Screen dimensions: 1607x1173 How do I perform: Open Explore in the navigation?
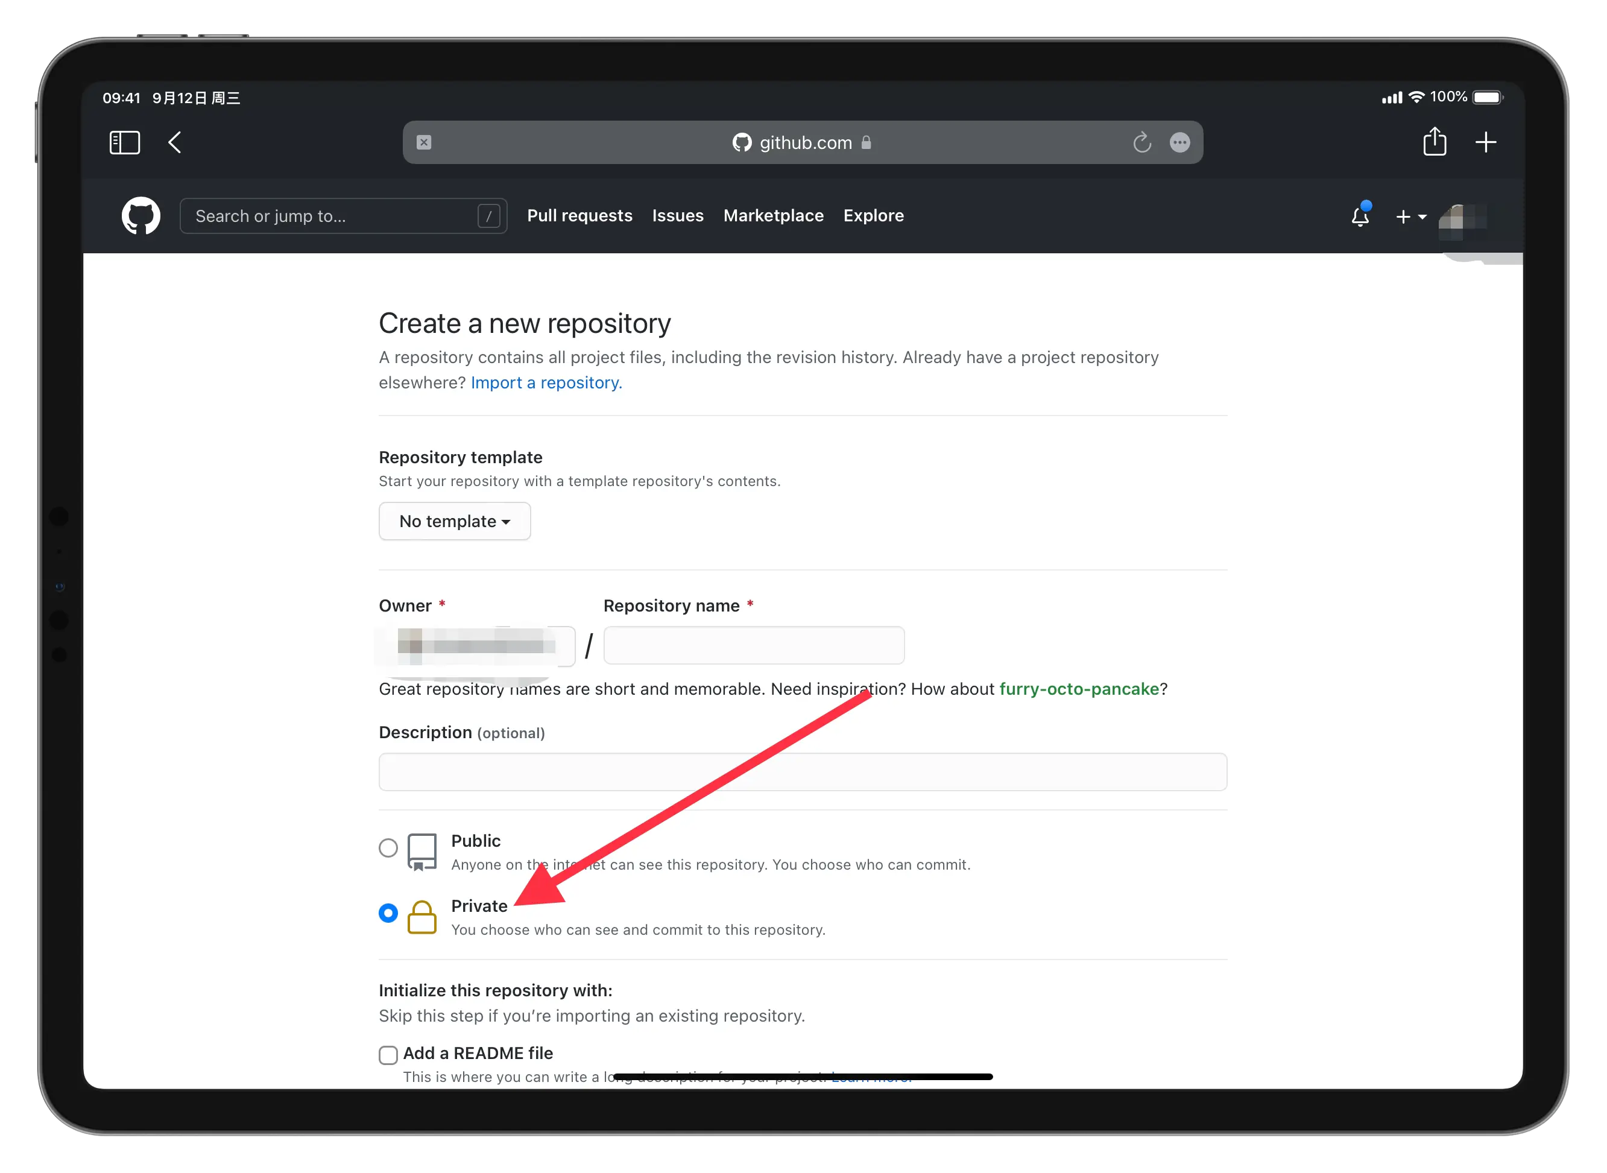point(874,216)
